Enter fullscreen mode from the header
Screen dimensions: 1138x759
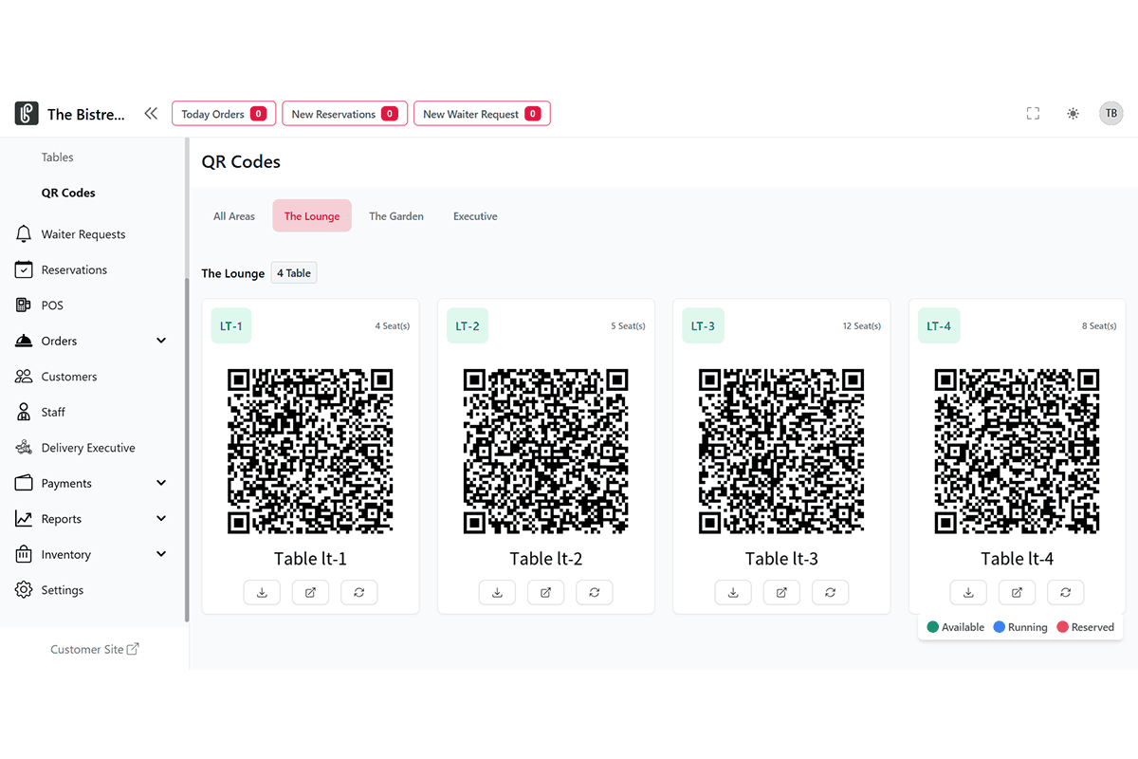pos(1033,114)
